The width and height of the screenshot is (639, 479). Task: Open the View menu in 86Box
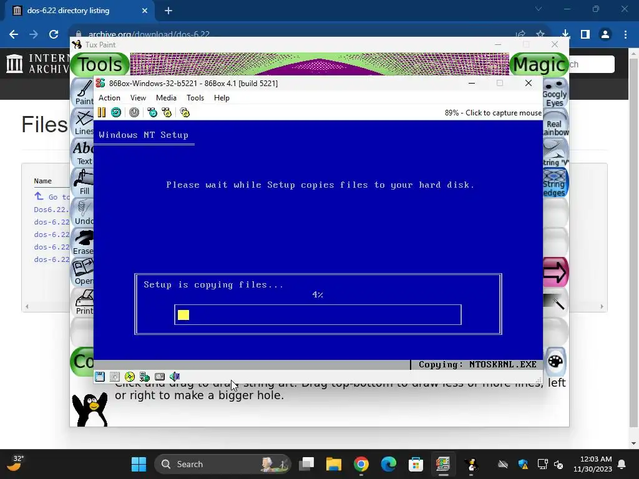[x=138, y=98]
